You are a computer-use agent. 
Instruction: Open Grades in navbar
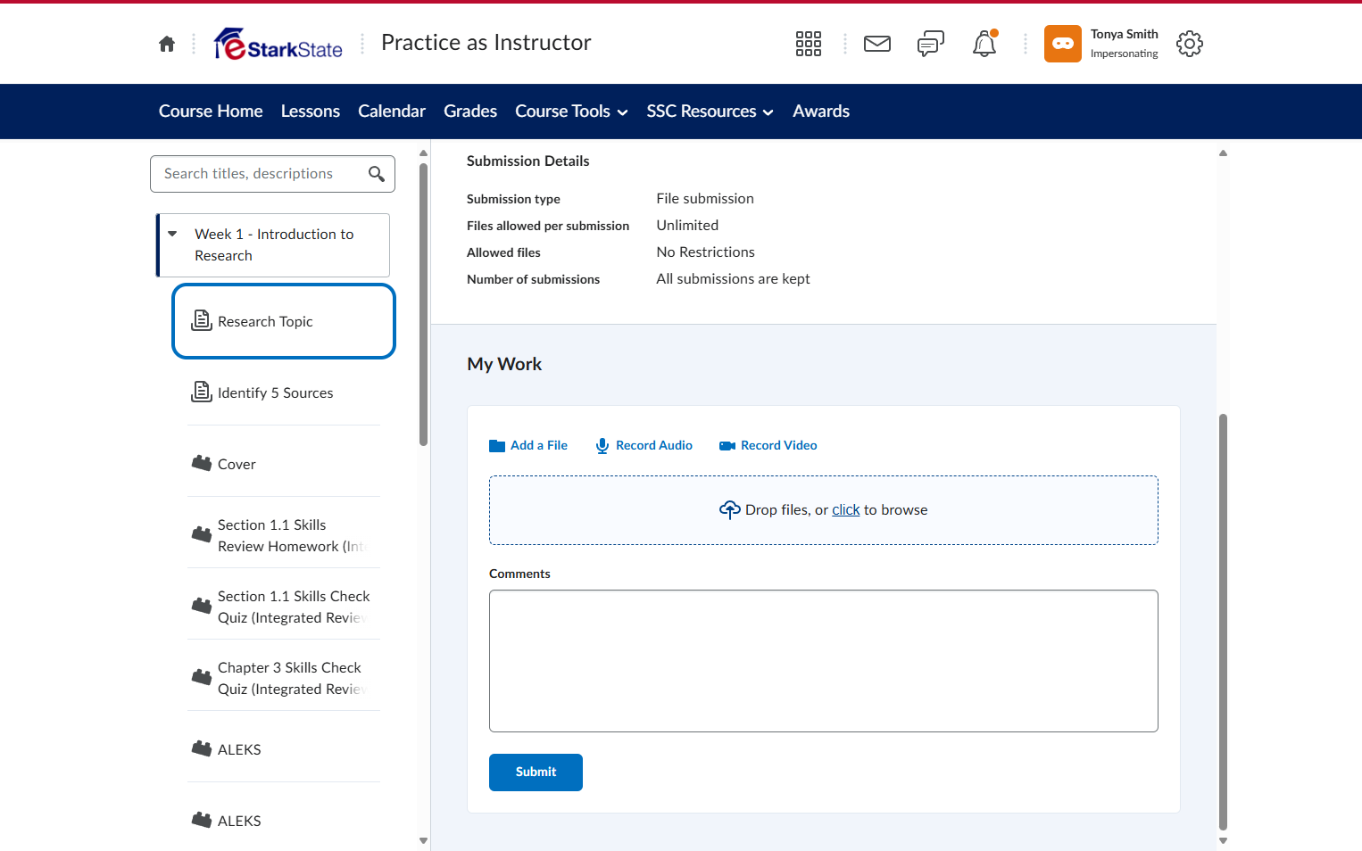(470, 112)
